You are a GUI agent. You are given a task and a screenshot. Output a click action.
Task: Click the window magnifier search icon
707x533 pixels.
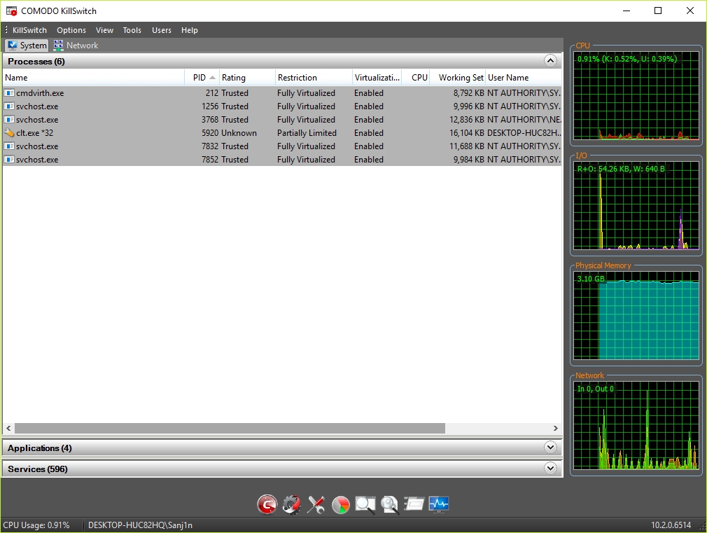pyautogui.click(x=365, y=504)
